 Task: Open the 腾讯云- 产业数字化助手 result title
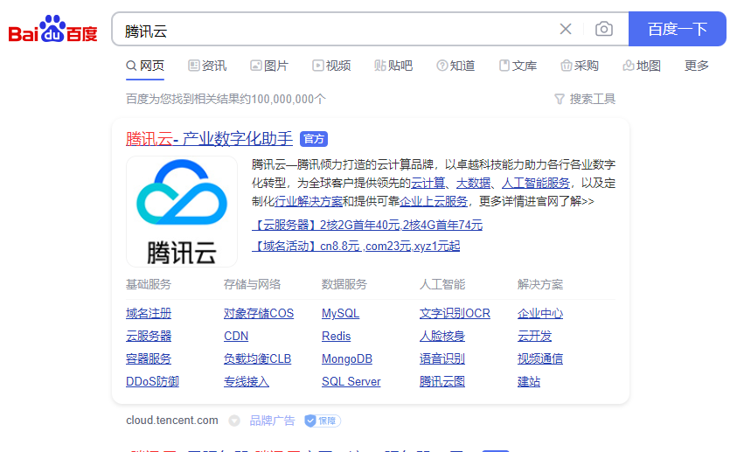point(209,139)
